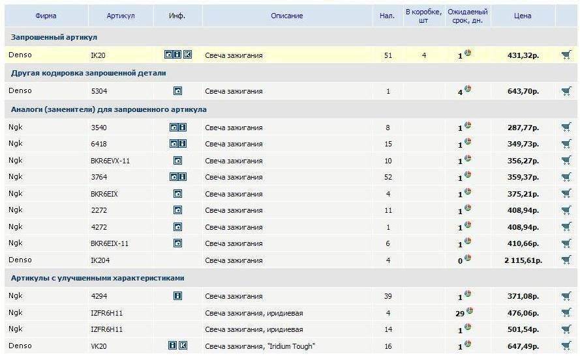This screenshot has width=580, height=356.
Task: Open photo icon for Denso IK20
Action: 168,55
